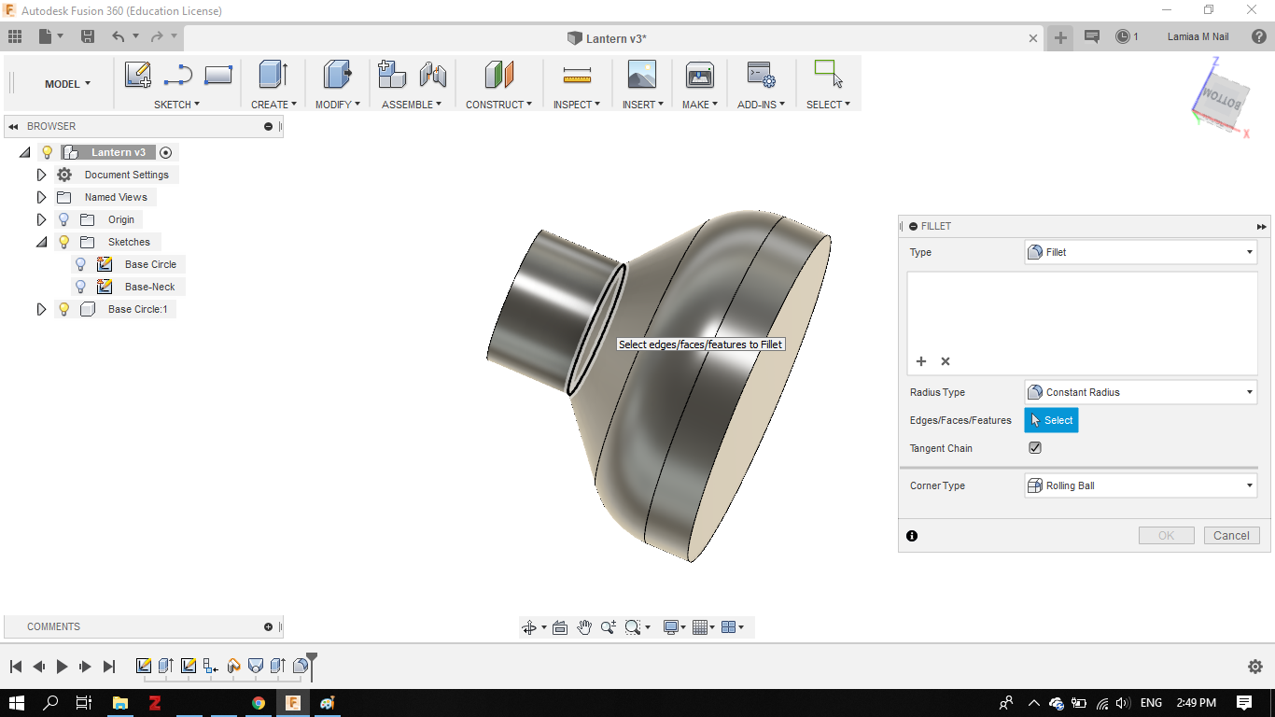Screen dimensions: 1275x717
Task: Select the Rectangle sketch tool
Action: (x=218, y=75)
